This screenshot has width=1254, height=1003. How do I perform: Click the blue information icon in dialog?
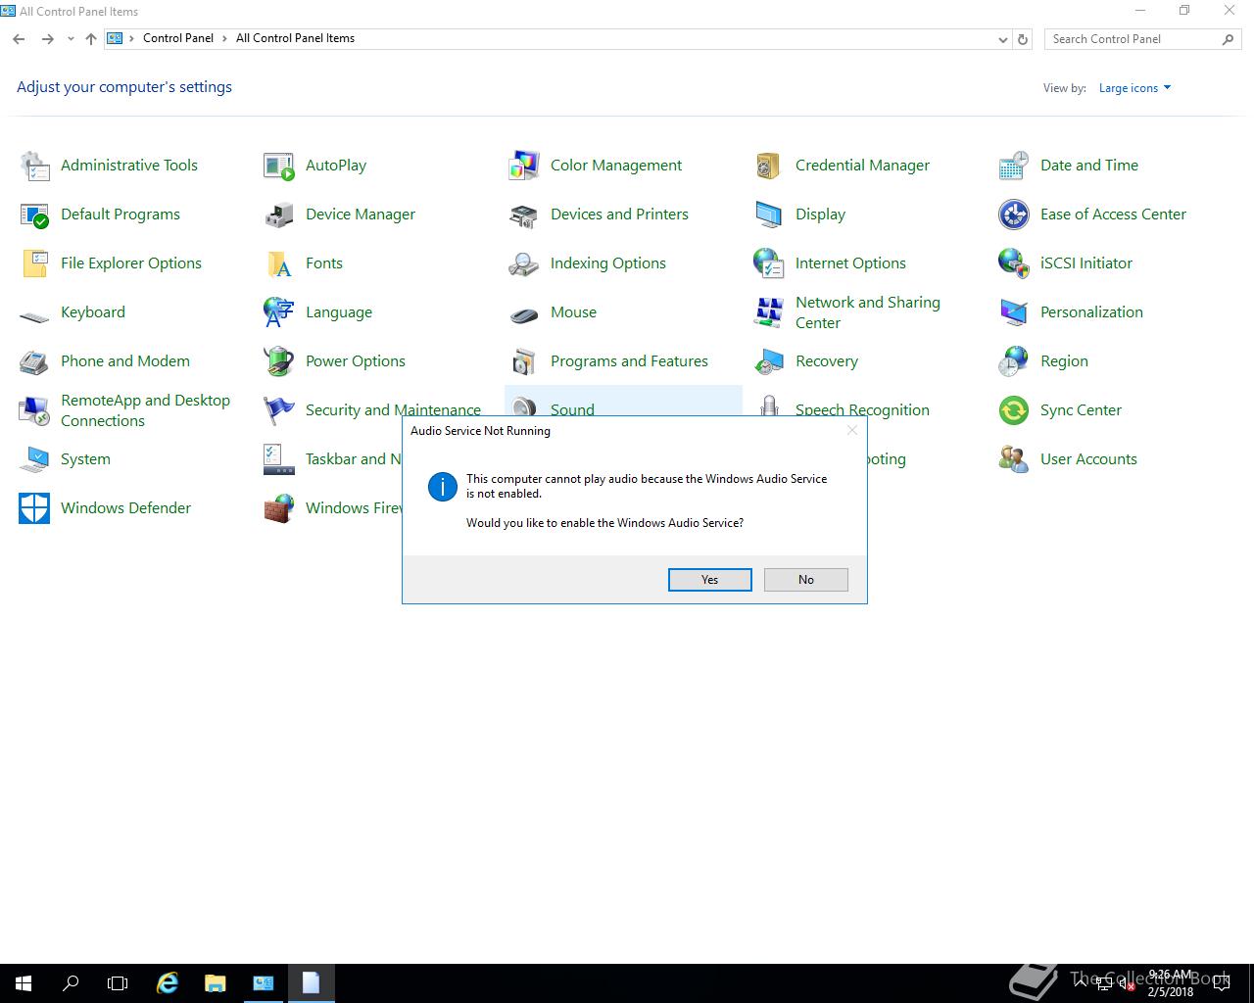pos(443,487)
